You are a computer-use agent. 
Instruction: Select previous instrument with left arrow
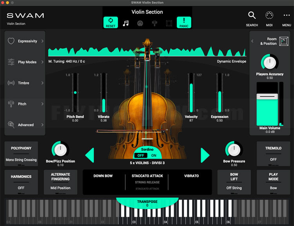(90, 155)
